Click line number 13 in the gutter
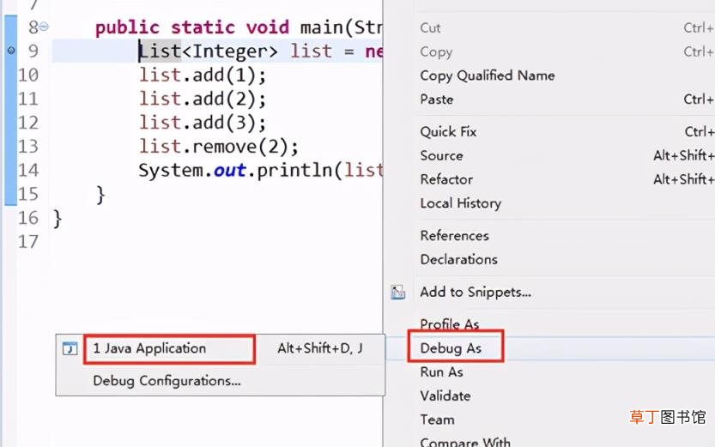The height and width of the screenshot is (447, 715). [27, 147]
